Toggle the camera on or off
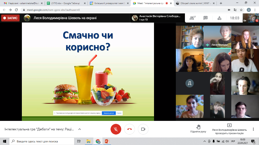The width and height of the screenshot is (259, 145). 143,129
